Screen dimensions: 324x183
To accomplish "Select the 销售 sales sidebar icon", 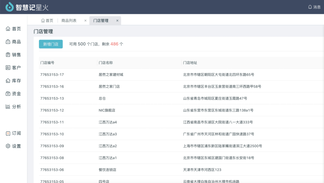I will coord(8,55).
